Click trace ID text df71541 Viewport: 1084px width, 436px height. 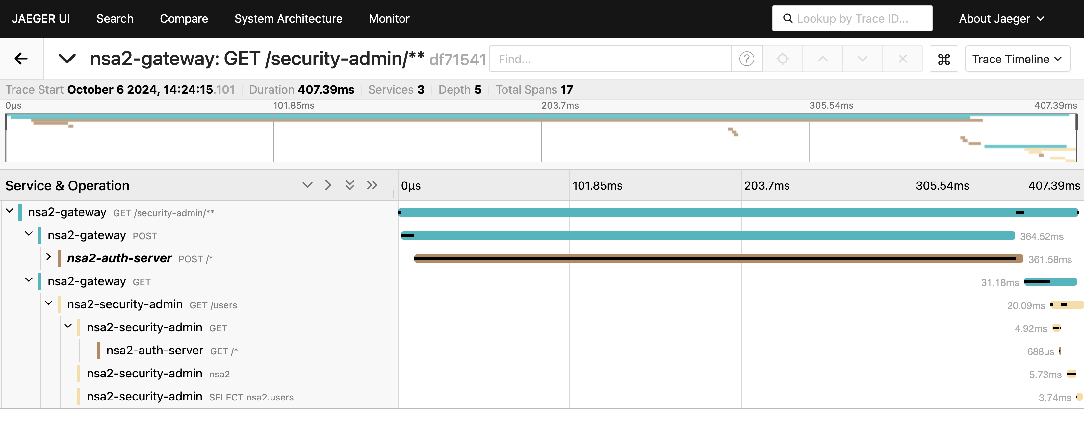pyautogui.click(x=457, y=60)
